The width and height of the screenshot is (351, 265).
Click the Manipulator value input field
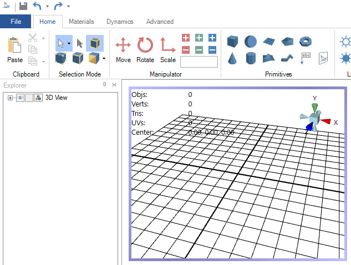[x=199, y=62]
